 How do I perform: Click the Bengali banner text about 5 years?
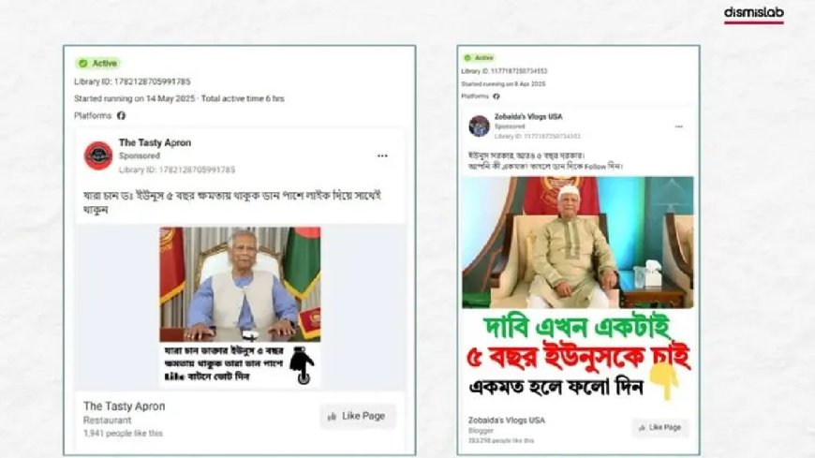point(577,359)
